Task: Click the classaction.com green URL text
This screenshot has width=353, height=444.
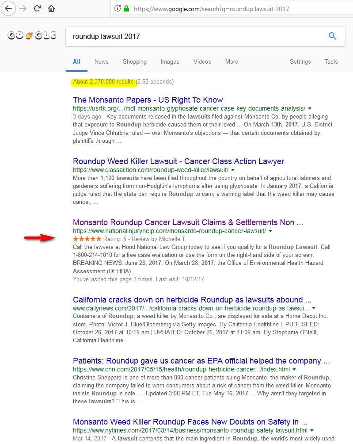Action: [151, 170]
